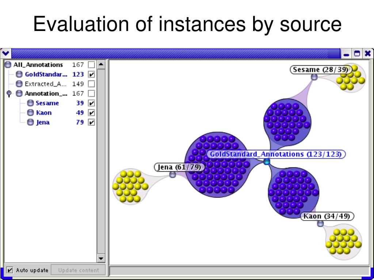Click the Sesame sphere icon in tree
374x280 pixels.
point(30,103)
